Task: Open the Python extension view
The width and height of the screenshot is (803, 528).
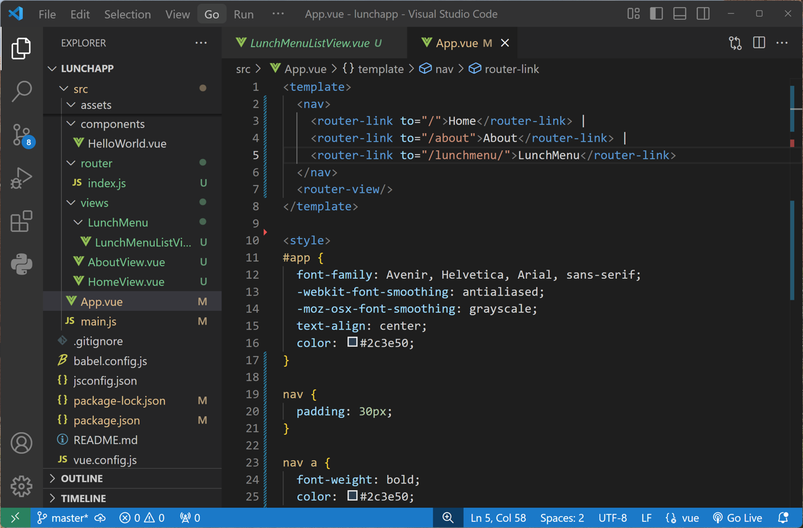Action: (21, 265)
